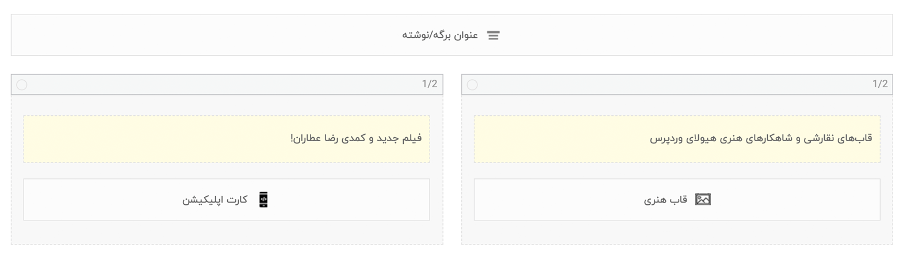Toggle the circle in the right column header
Viewport: 907px width, 272px height.
472,85
